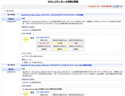Viewport: 125px width, 96px height.
Task: Click the 概要: label under ID 8214
Action: point(23,69)
